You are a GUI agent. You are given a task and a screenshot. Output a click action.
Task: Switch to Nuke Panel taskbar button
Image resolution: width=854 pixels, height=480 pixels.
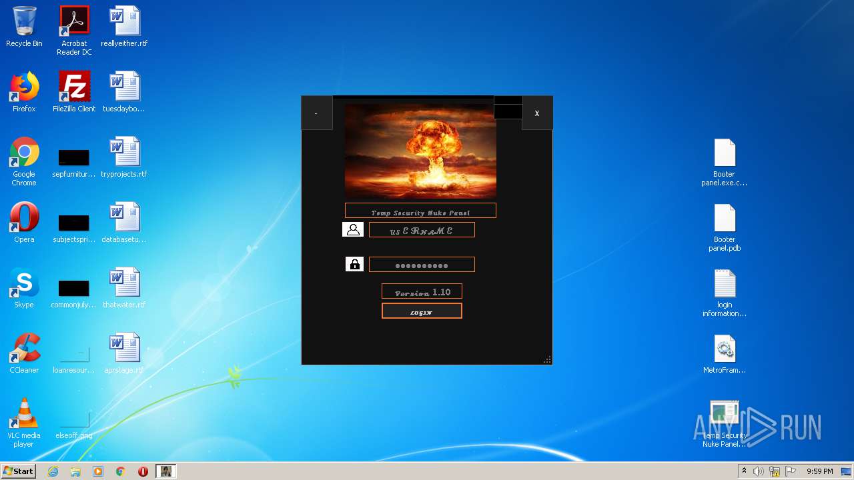[165, 471]
